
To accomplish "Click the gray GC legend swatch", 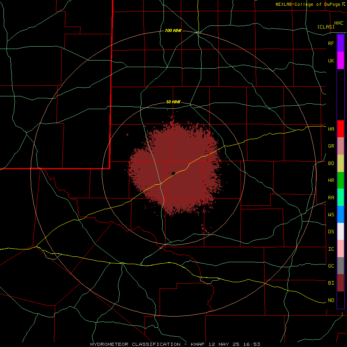I will point(340,266).
